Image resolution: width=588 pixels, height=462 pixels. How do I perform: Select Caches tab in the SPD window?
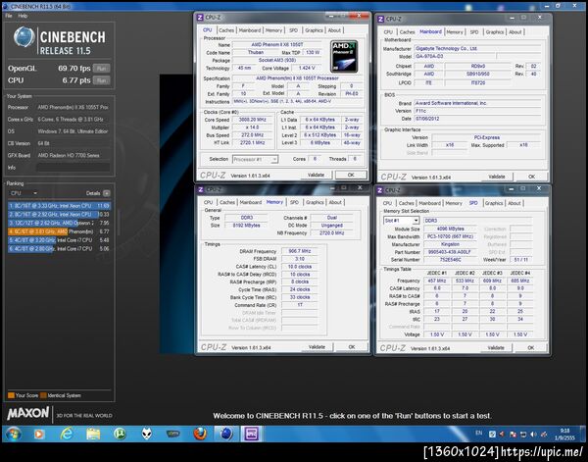407,203
